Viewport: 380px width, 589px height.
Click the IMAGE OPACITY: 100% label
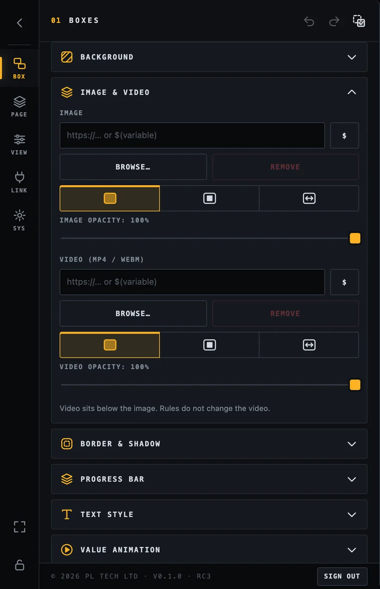(x=104, y=220)
